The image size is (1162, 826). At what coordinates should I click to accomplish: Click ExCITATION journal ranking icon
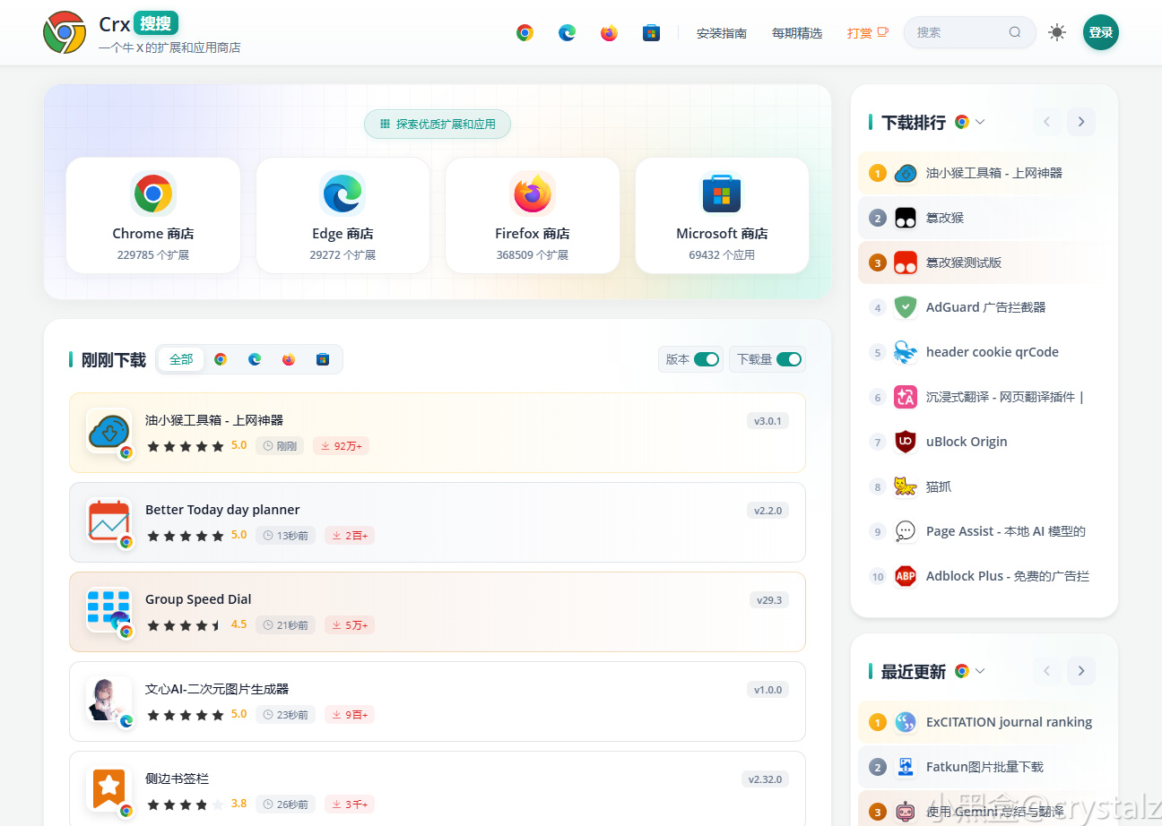click(906, 722)
